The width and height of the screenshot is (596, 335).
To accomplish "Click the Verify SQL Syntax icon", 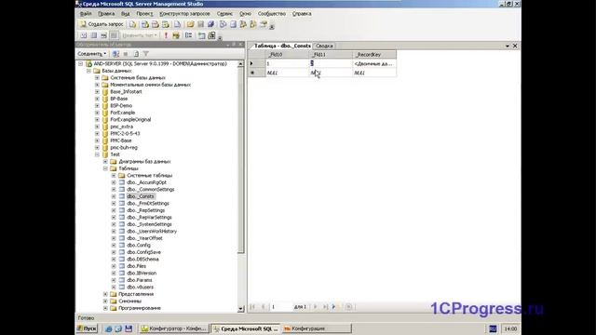I will pyautogui.click(x=176, y=35).
